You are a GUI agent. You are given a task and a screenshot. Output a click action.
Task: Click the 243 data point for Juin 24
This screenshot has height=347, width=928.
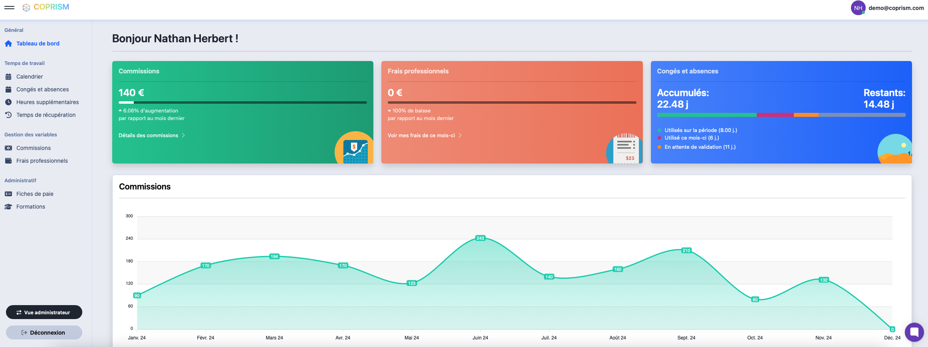(x=480, y=238)
